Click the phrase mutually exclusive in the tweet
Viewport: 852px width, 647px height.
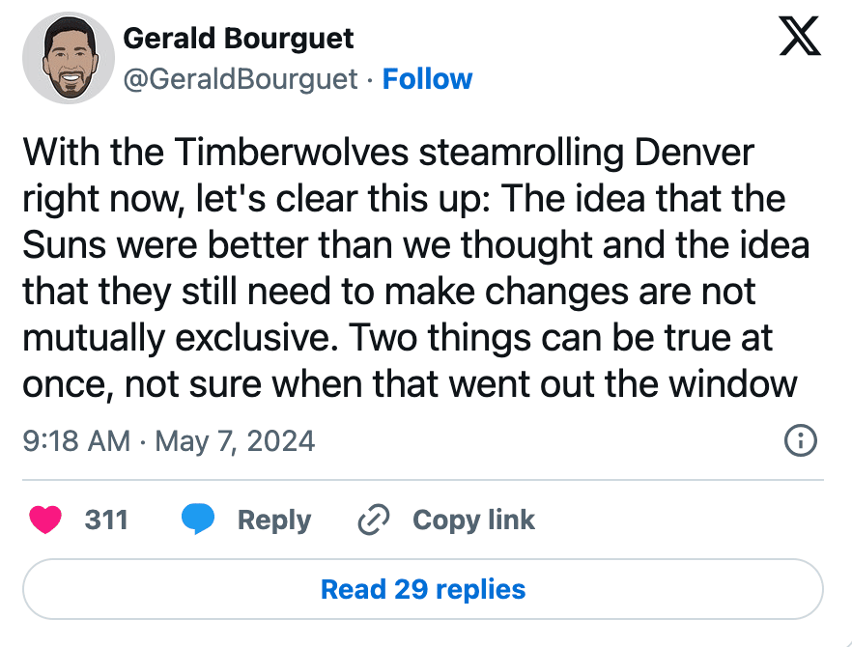click(x=176, y=337)
